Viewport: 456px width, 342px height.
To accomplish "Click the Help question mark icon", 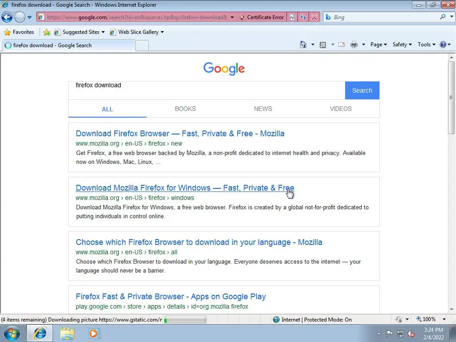I will [x=443, y=45].
